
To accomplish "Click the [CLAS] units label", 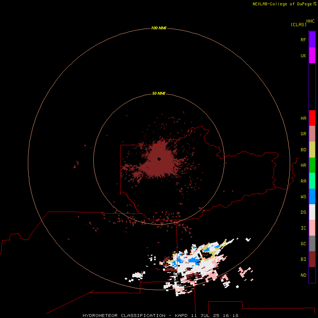I will [x=299, y=25].
